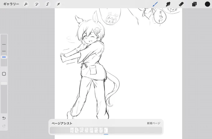Tap the second brush size preset notch
Screen dimensions: 212x139
pos(4,51)
